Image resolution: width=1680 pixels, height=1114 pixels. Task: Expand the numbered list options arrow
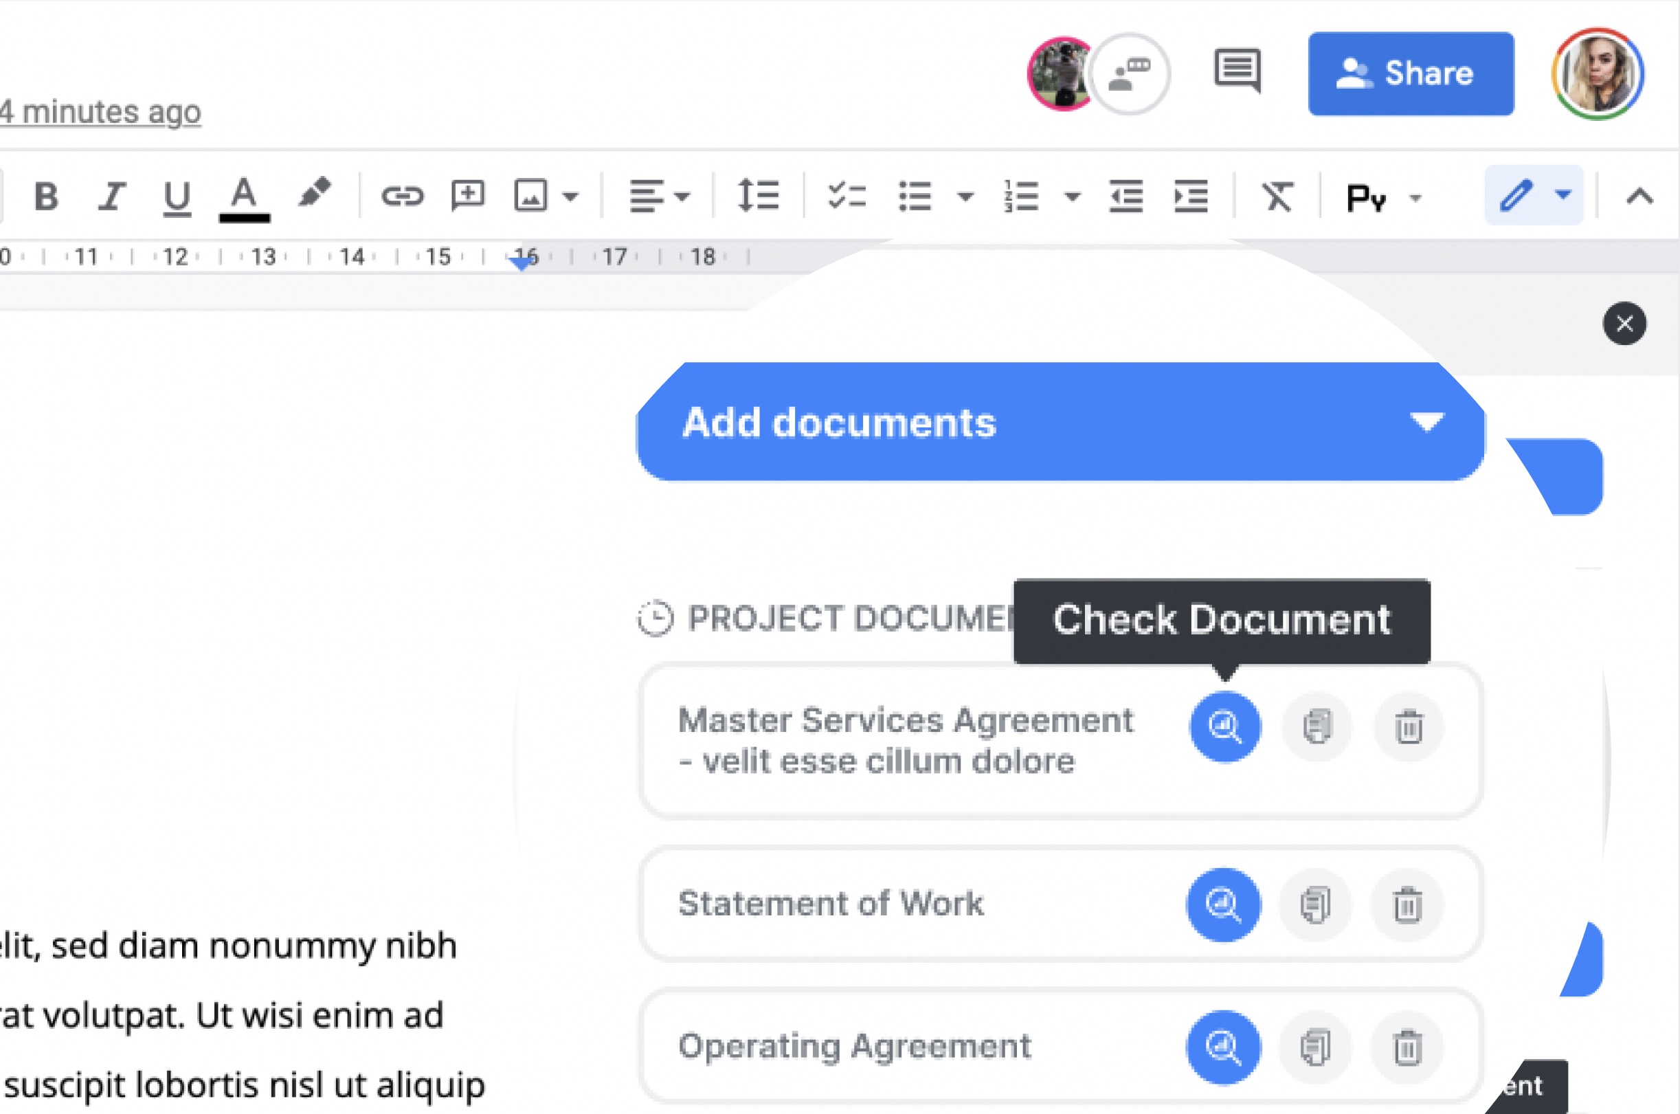click(x=1073, y=197)
